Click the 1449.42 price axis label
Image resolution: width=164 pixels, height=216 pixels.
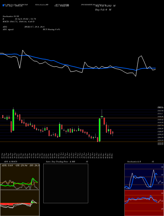pos(161,119)
